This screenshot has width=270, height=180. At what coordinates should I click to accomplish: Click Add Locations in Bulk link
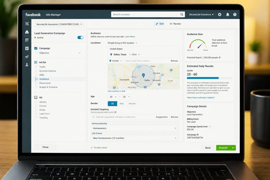(116, 91)
